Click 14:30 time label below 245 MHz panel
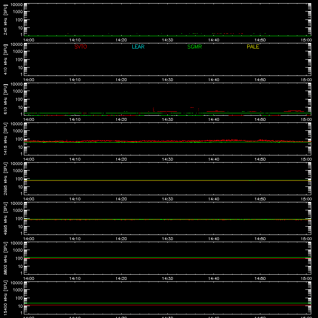The image size is (318, 318). [167, 40]
